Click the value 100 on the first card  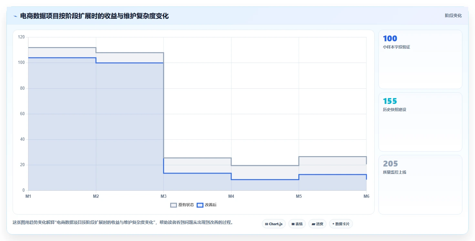click(390, 39)
